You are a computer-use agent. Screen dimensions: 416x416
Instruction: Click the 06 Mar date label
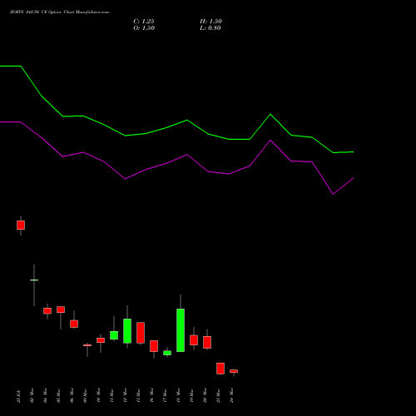click(72, 395)
